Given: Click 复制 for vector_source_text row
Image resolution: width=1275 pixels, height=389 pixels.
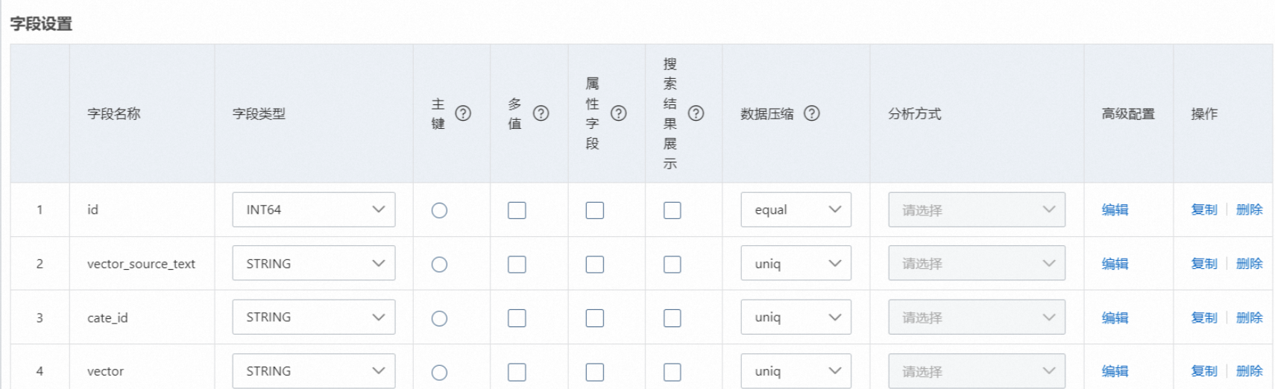Looking at the screenshot, I should (x=1203, y=264).
